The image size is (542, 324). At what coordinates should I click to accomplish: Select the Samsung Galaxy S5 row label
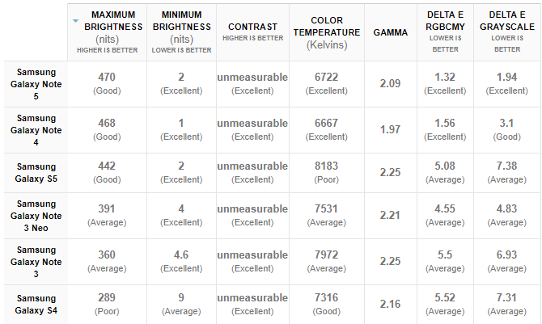click(36, 173)
